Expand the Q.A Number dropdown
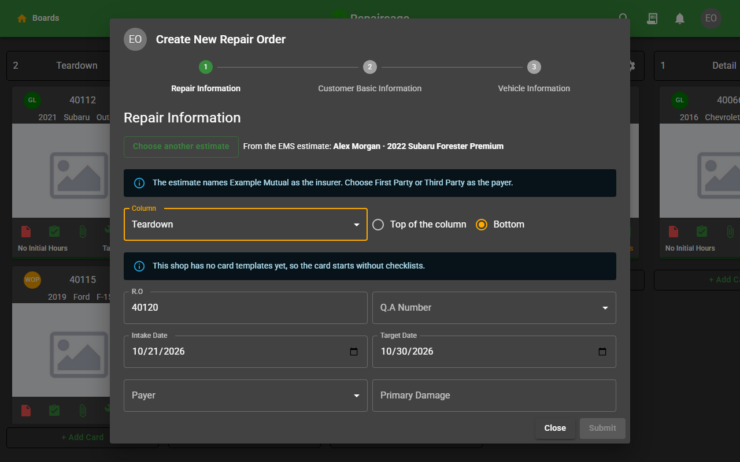This screenshot has width=740, height=462. point(494,308)
